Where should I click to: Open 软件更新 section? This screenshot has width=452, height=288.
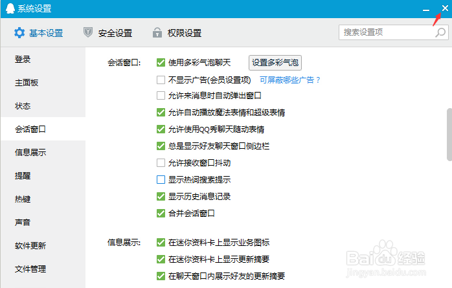coord(43,246)
